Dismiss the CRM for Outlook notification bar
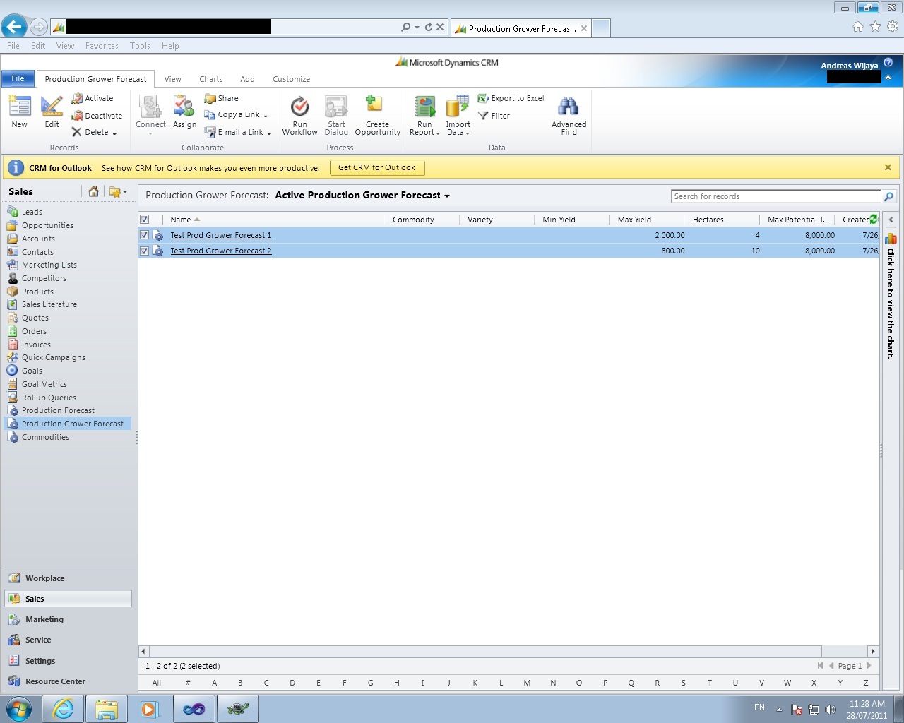This screenshot has width=904, height=723. [888, 167]
